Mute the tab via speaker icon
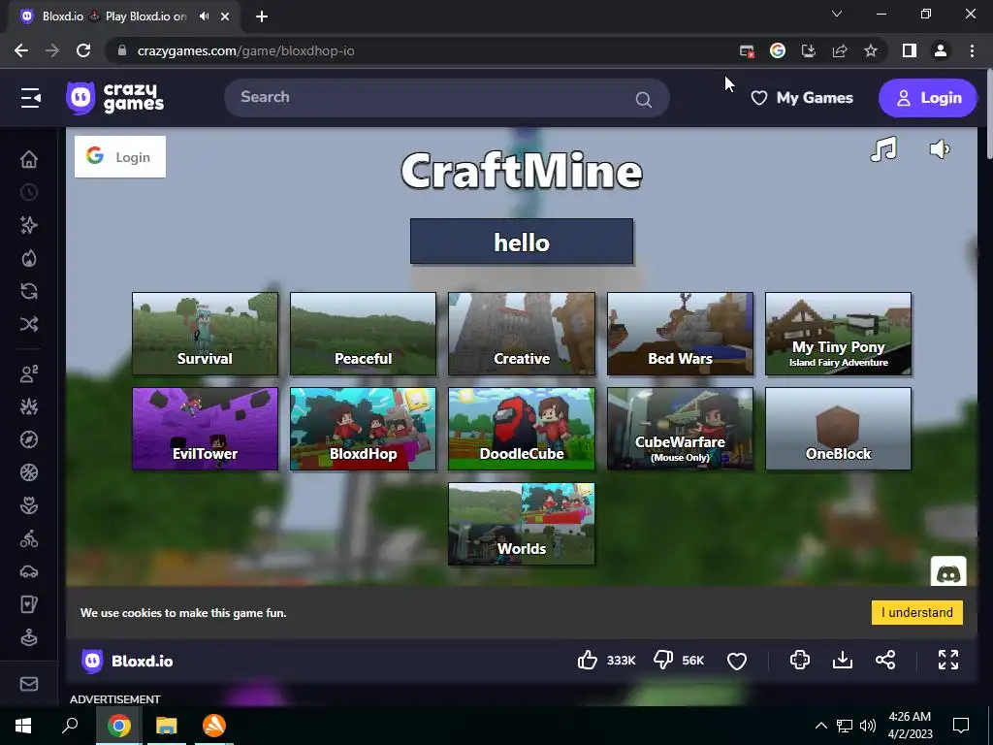The width and height of the screenshot is (993, 745). [x=204, y=16]
